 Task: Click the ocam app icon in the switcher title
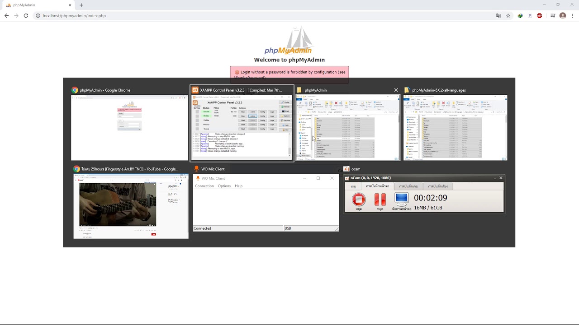pos(346,169)
